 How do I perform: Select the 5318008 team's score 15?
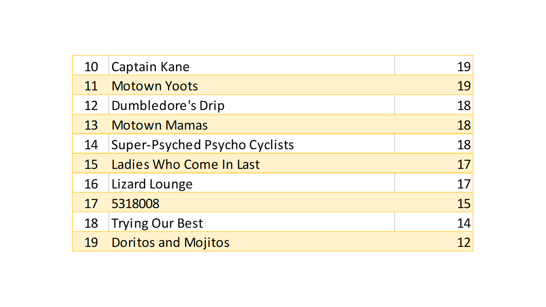463,204
